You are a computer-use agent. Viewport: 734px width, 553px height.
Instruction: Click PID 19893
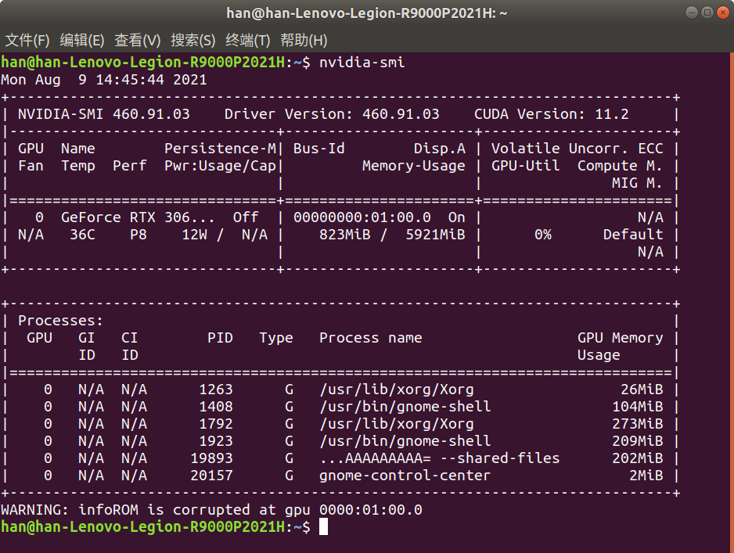click(x=211, y=458)
